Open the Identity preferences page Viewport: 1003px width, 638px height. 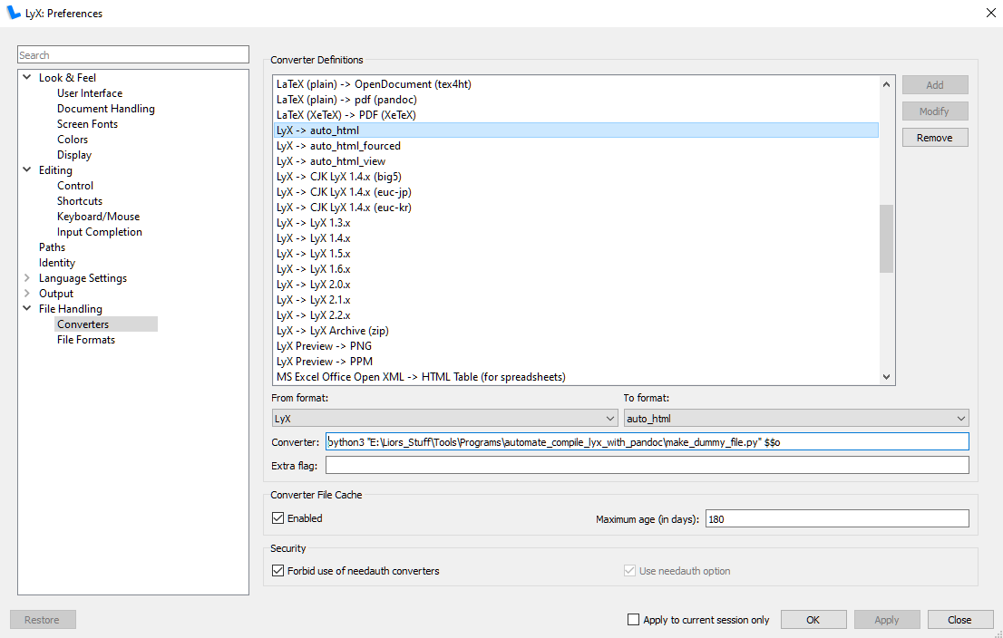pyautogui.click(x=57, y=263)
